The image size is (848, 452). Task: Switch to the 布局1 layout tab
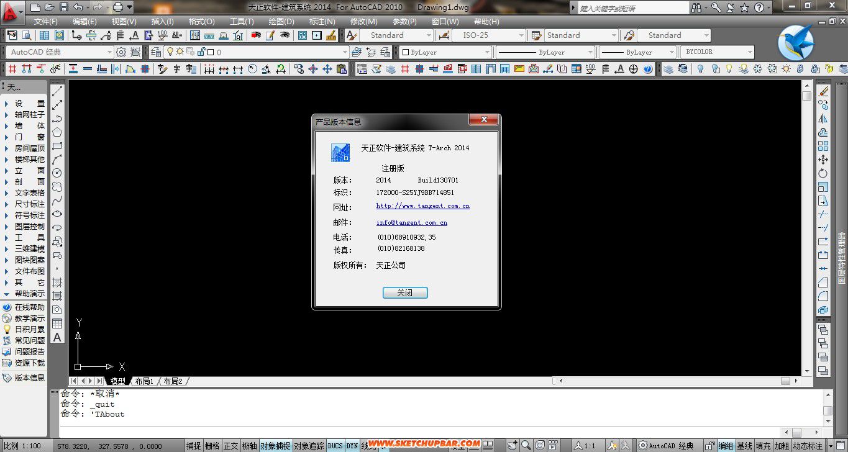(144, 381)
